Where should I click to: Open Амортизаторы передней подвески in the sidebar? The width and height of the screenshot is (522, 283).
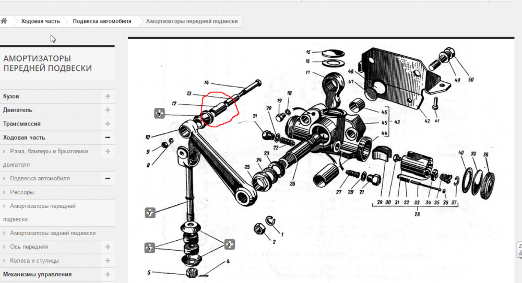pos(43,206)
